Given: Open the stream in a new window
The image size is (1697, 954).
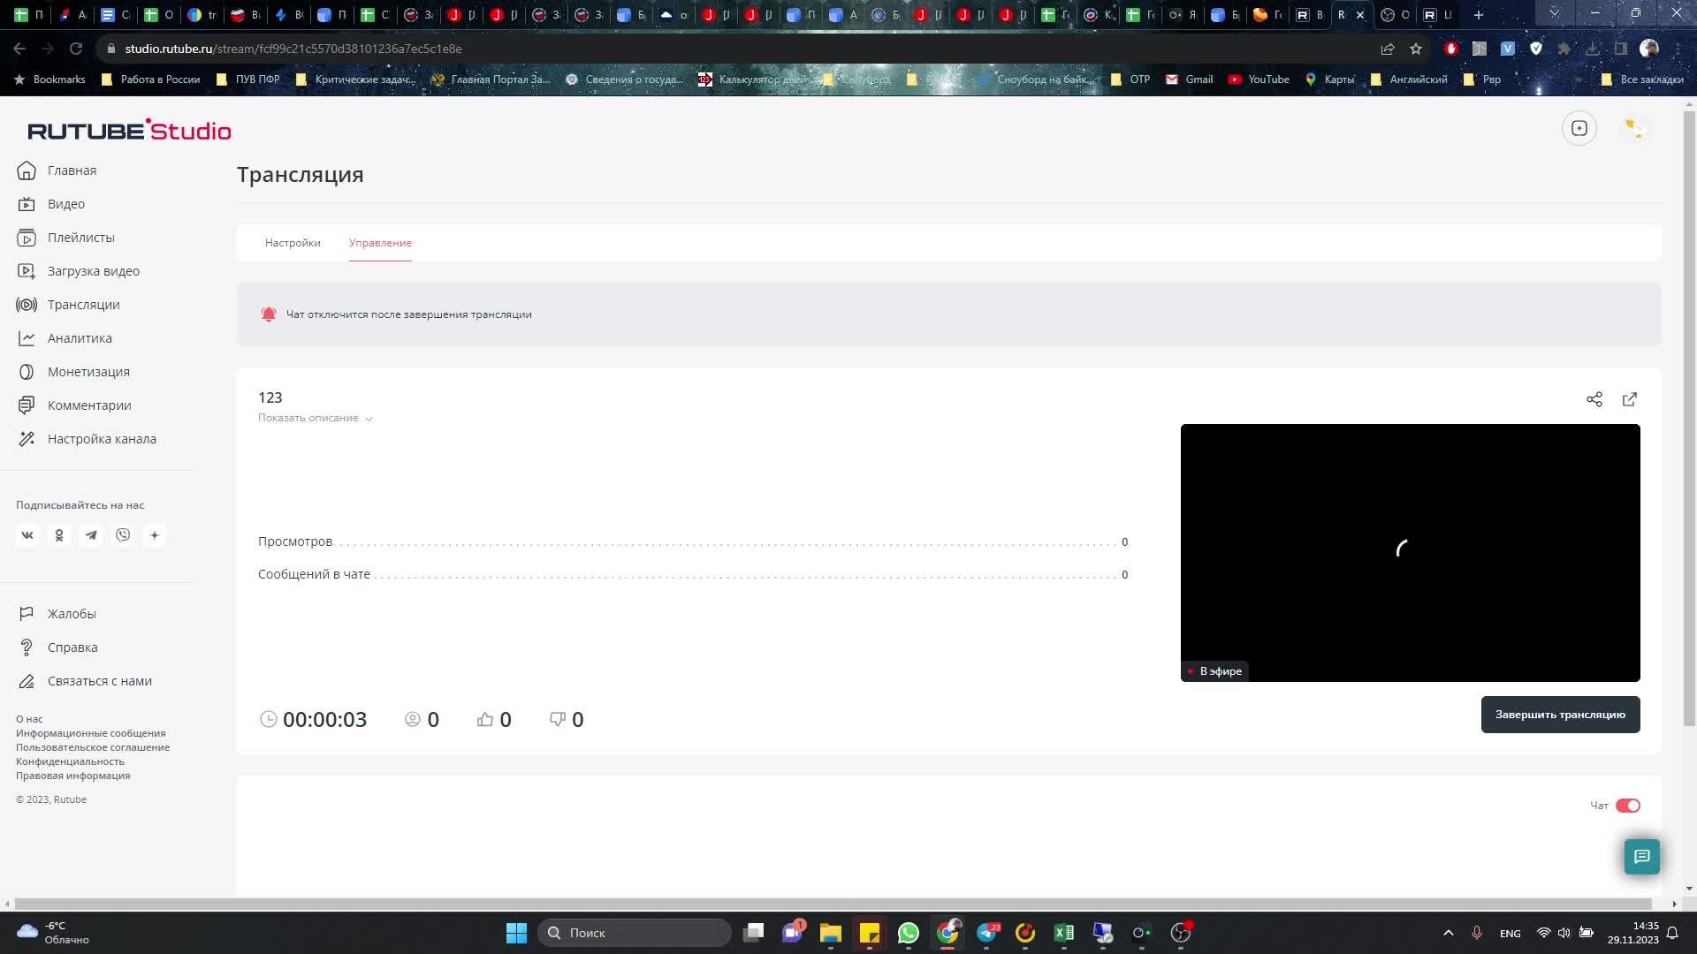Looking at the screenshot, I should tap(1629, 399).
